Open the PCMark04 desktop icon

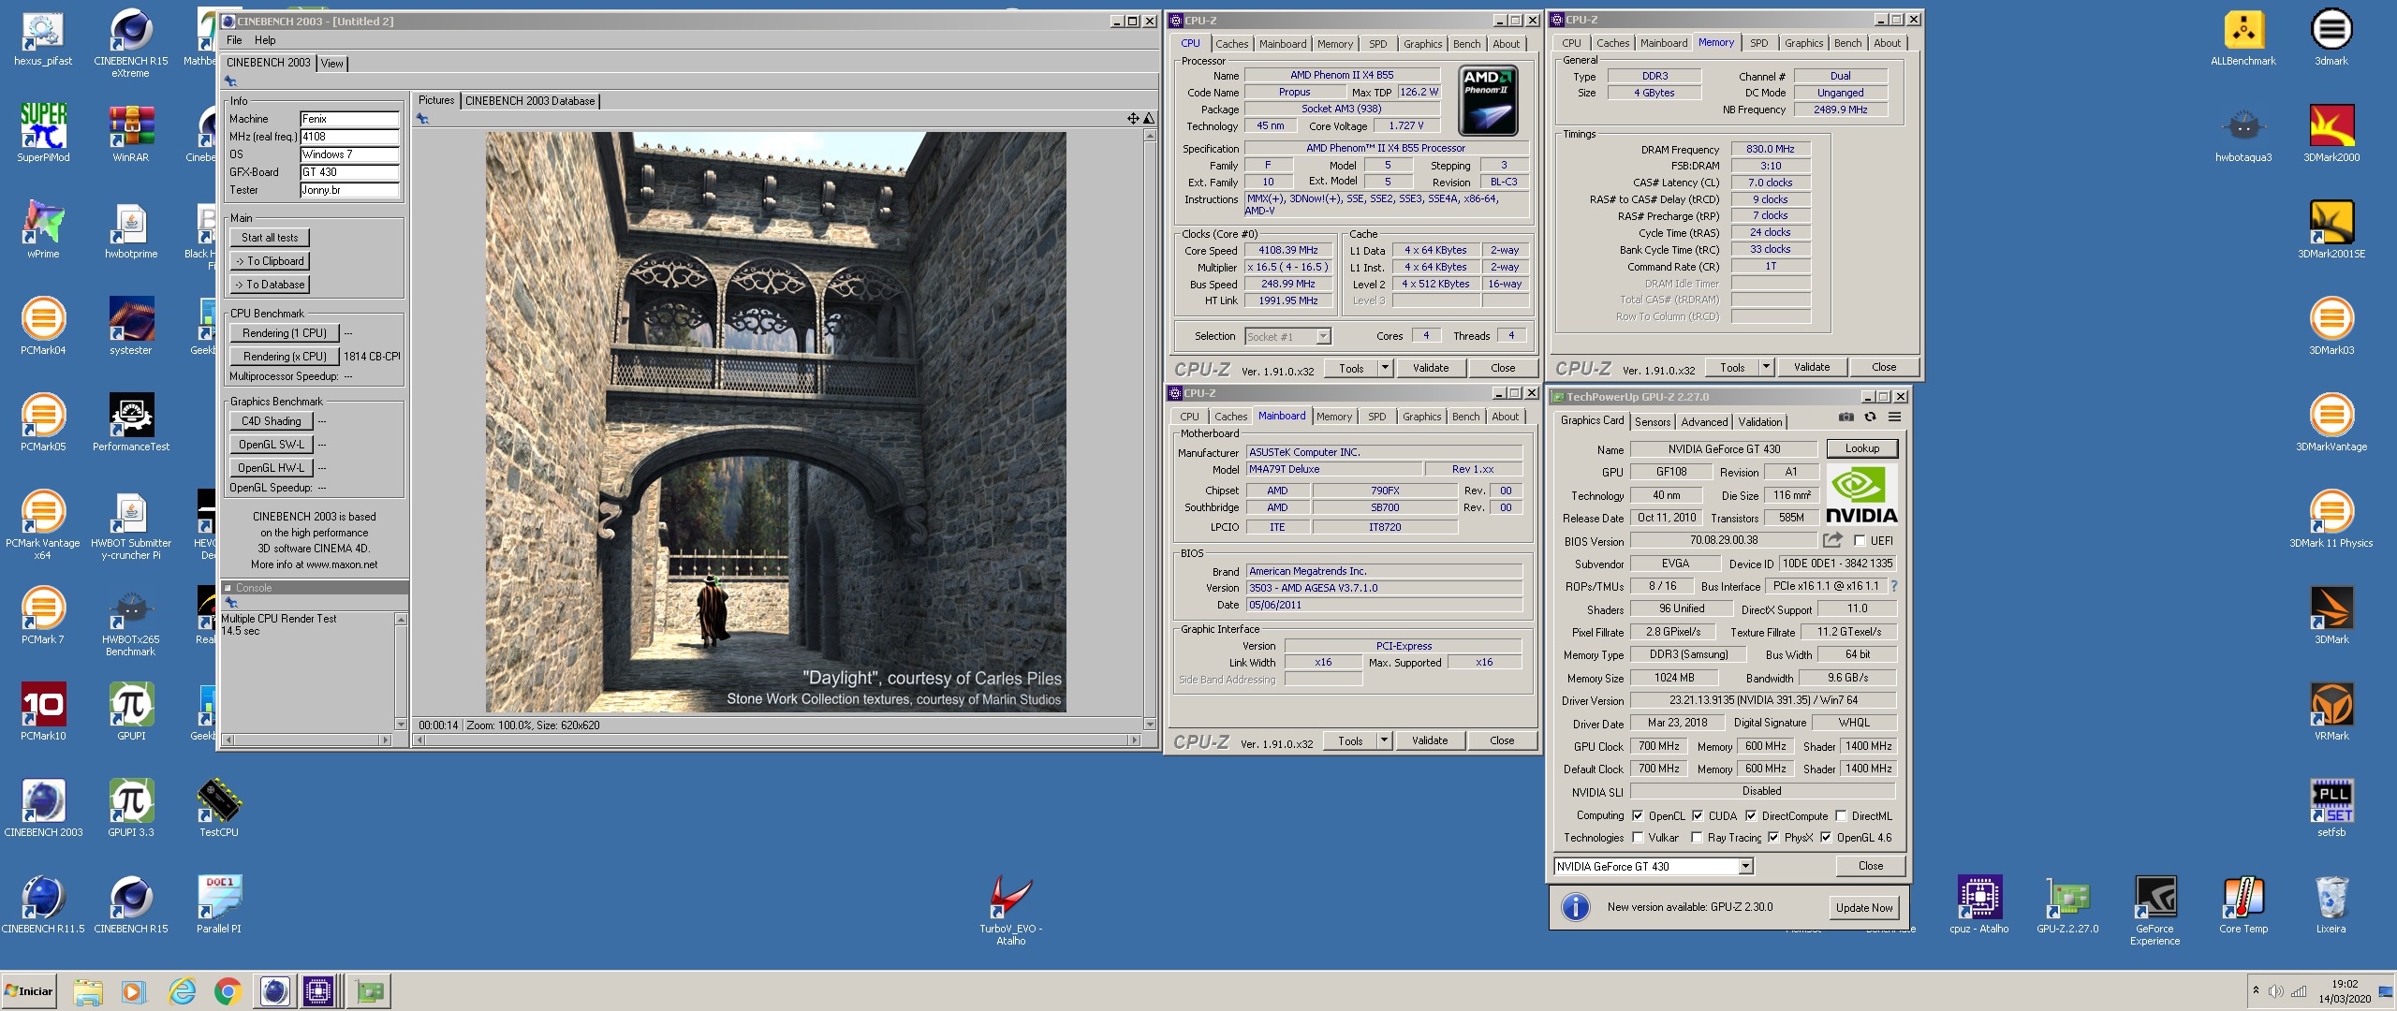point(43,326)
